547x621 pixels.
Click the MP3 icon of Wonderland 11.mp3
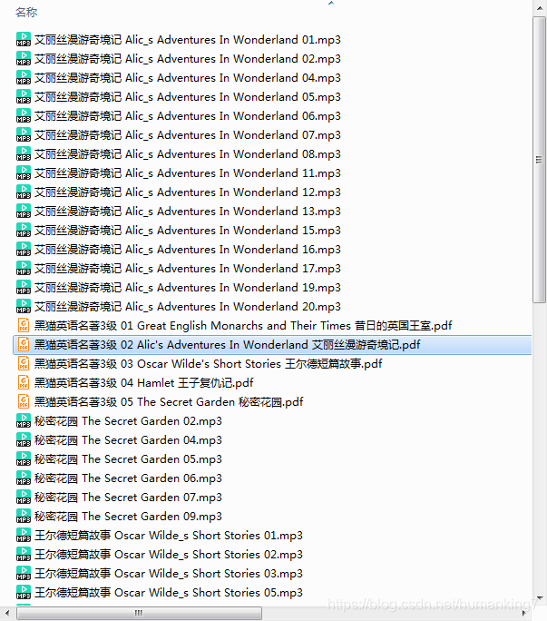tap(24, 173)
